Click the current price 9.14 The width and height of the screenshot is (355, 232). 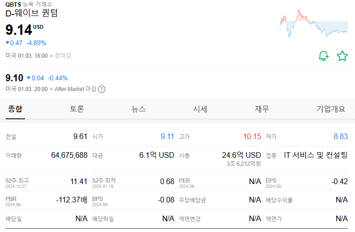click(x=19, y=30)
